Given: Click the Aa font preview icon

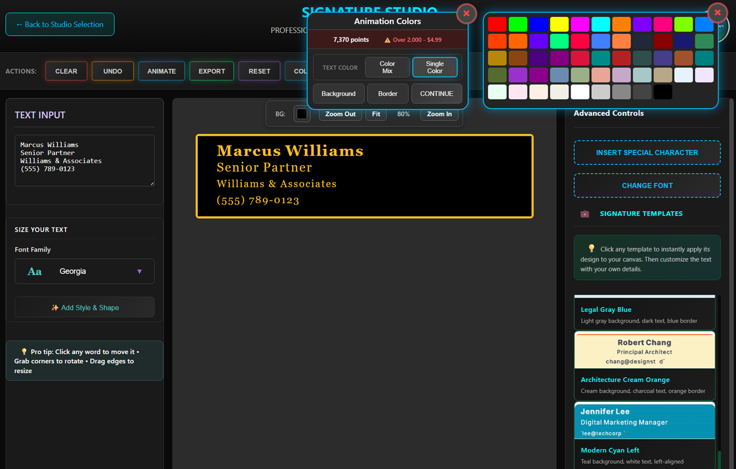Looking at the screenshot, I should (x=35, y=271).
